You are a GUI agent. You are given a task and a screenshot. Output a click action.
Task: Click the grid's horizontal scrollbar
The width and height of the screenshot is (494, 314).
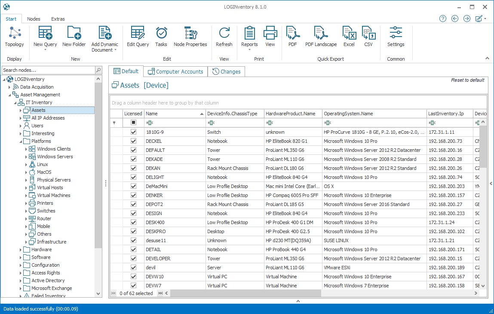tap(245, 293)
